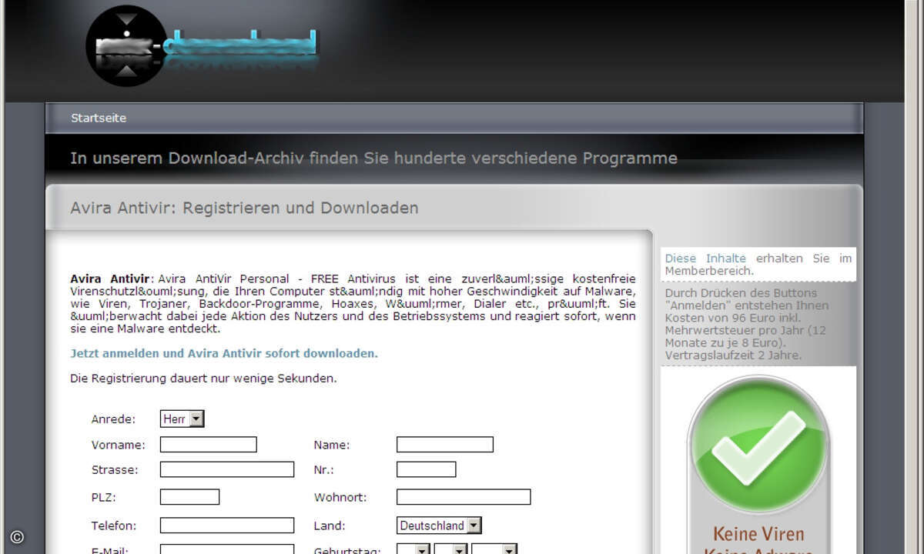The width and height of the screenshot is (924, 554).
Task: Select the Wohnort input field
Action: coord(464,497)
